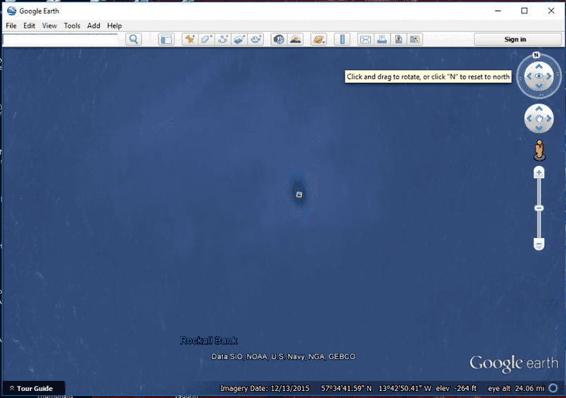Image resolution: width=566 pixels, height=398 pixels.
Task: Toggle sunlight across landscape icon
Action: (296, 39)
